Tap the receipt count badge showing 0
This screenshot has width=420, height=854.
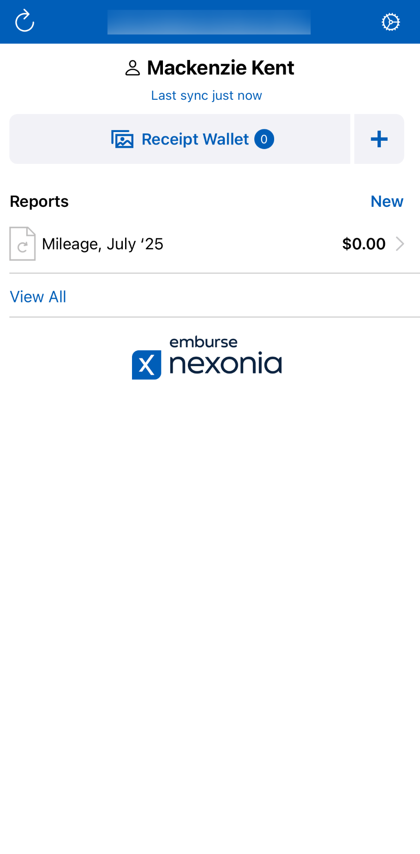click(x=264, y=139)
